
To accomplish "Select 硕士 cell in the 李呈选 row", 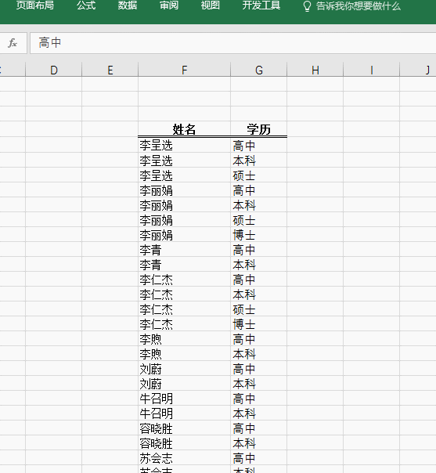I will (x=259, y=175).
